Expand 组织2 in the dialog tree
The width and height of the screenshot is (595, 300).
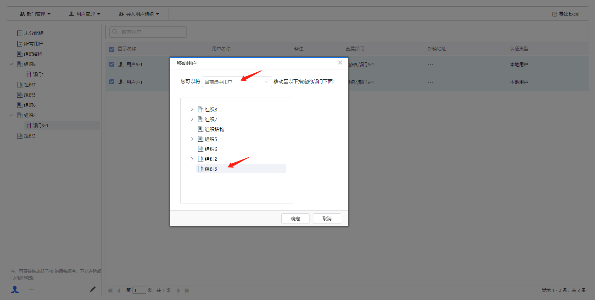[x=192, y=159]
